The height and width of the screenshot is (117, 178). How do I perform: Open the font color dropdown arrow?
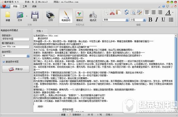click(173, 12)
